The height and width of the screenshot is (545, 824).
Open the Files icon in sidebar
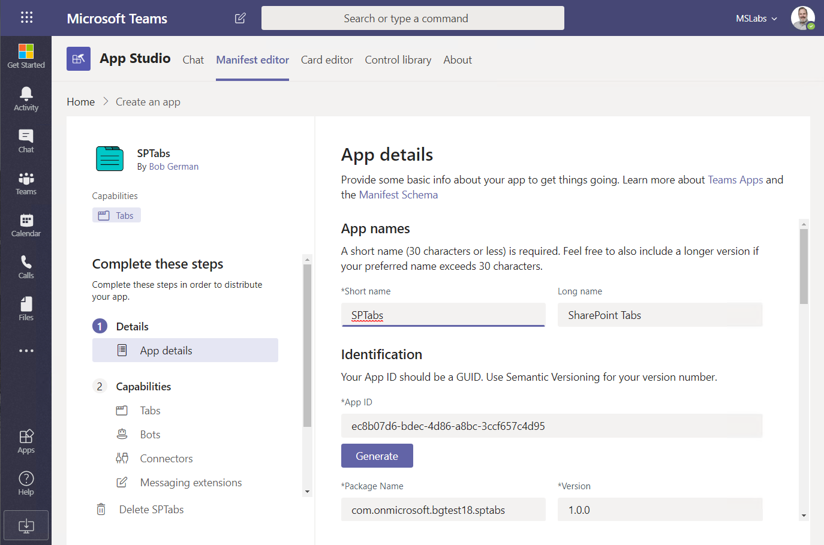(26, 309)
